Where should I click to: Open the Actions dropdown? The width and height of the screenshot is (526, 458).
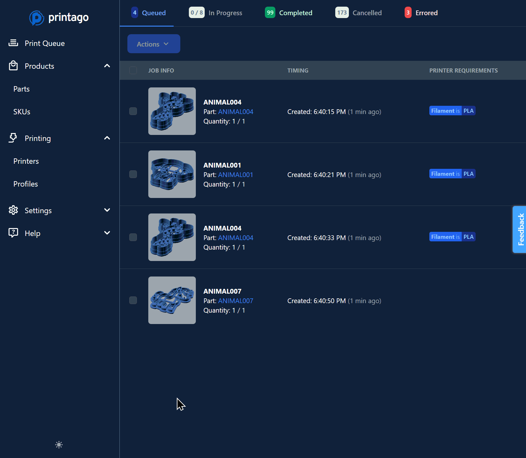[154, 44]
